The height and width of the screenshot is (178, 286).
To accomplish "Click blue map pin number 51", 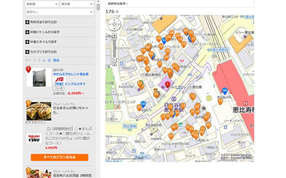I will [x=164, y=40].
